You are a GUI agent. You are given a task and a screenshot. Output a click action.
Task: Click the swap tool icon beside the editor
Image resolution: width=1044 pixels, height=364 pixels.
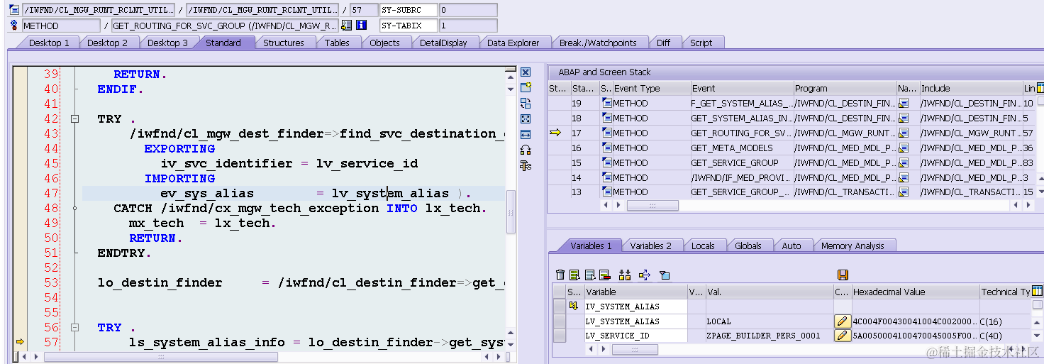coord(526,103)
